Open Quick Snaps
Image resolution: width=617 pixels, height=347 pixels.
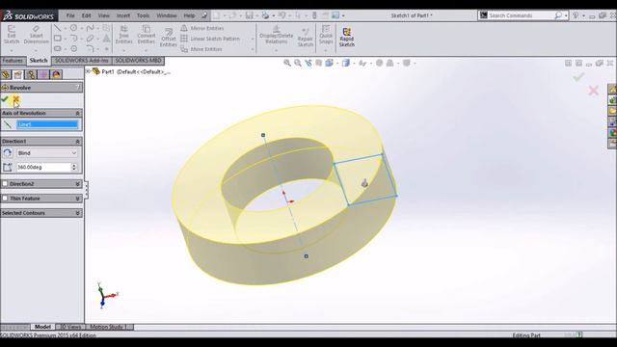(x=326, y=36)
